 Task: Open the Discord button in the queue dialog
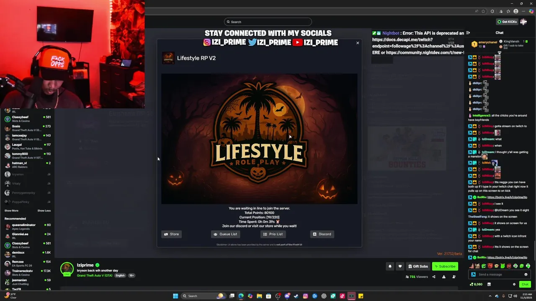322,234
